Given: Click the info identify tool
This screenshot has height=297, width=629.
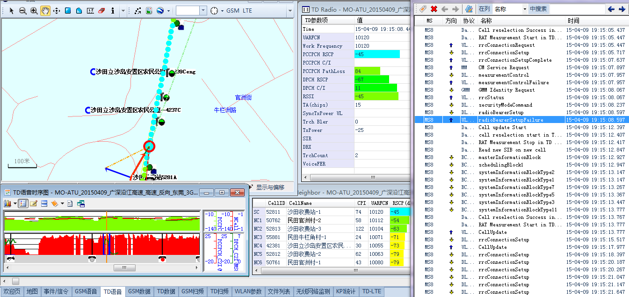Looking at the screenshot, I should pyautogui.click(x=113, y=10).
